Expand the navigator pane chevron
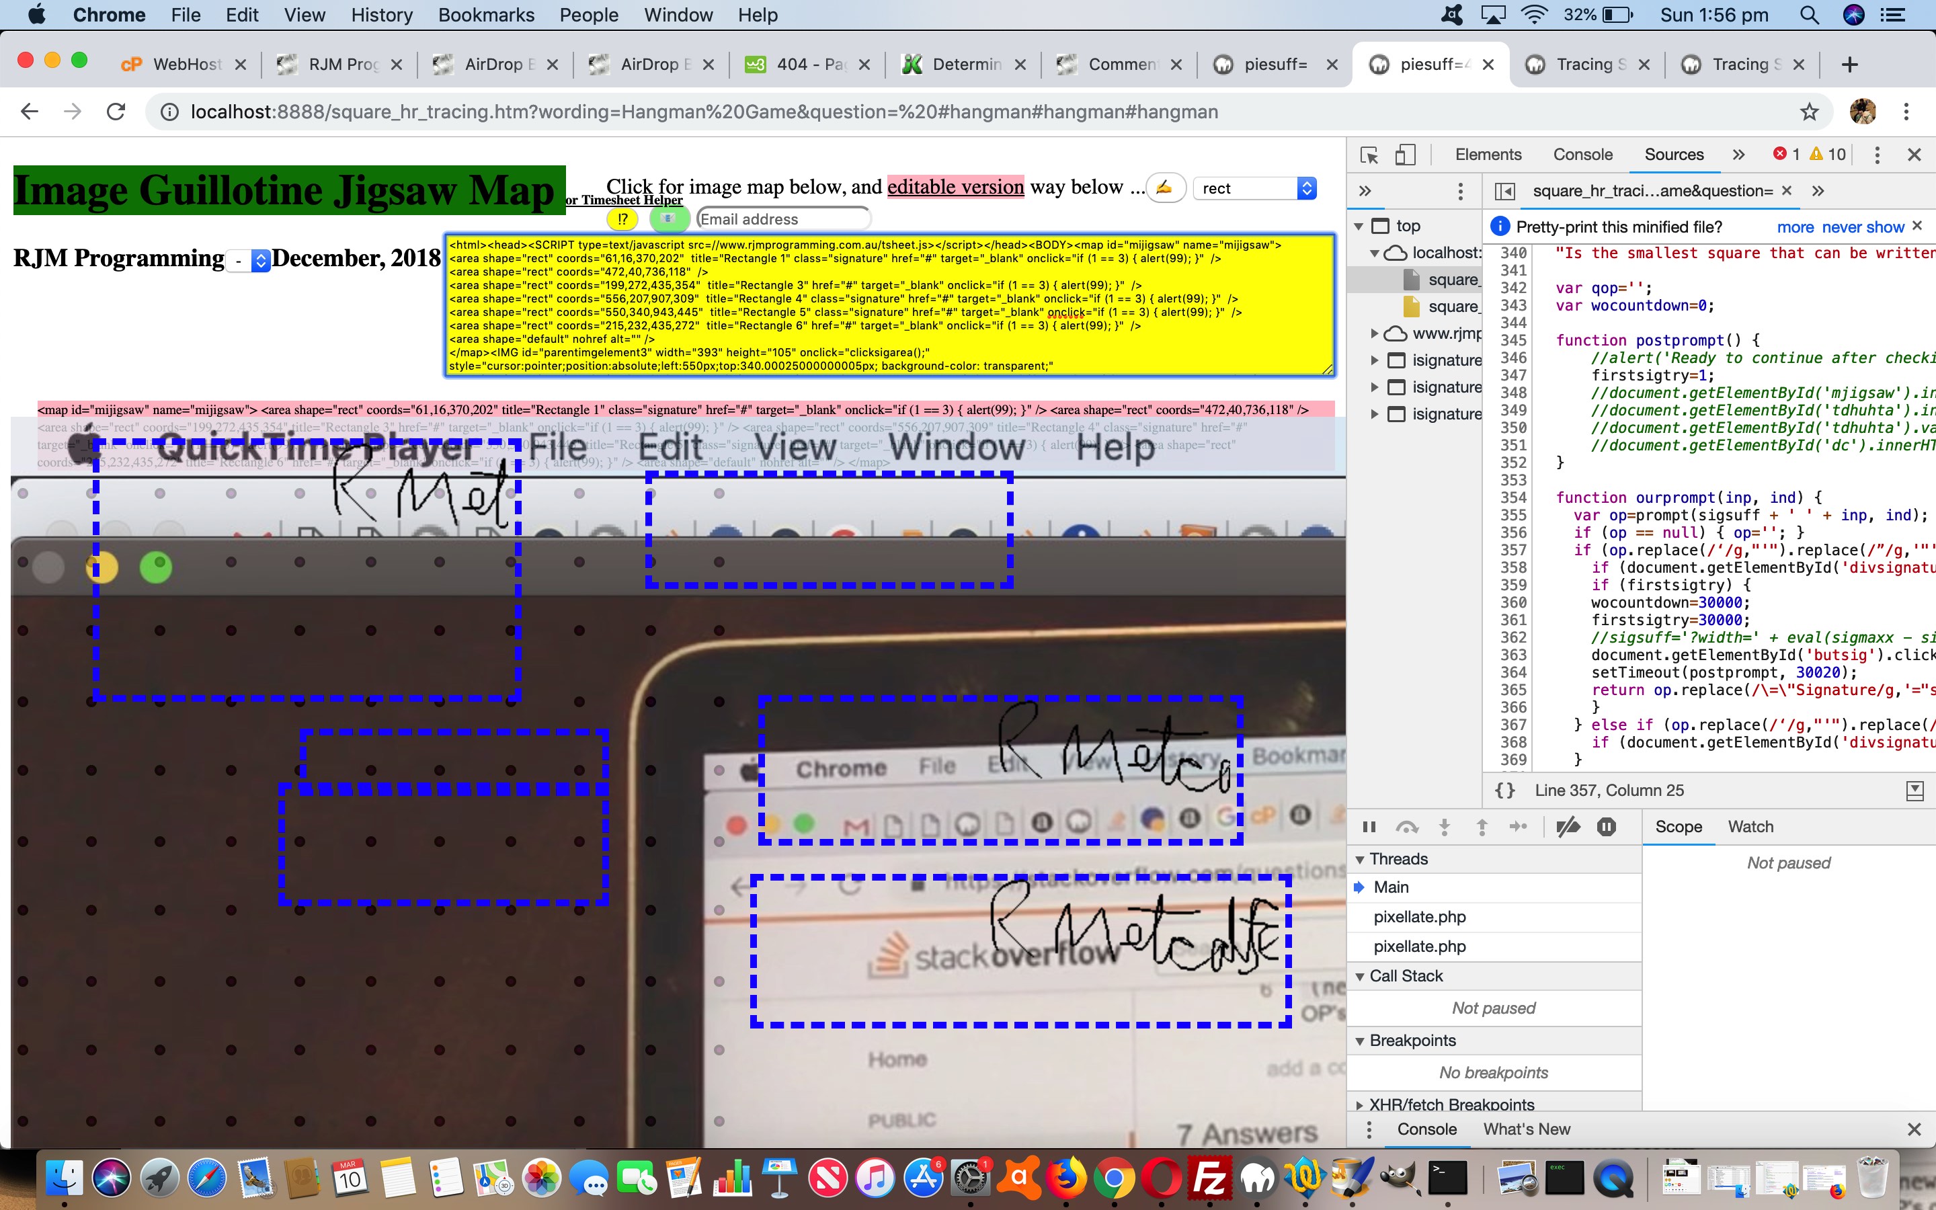 click(1365, 190)
